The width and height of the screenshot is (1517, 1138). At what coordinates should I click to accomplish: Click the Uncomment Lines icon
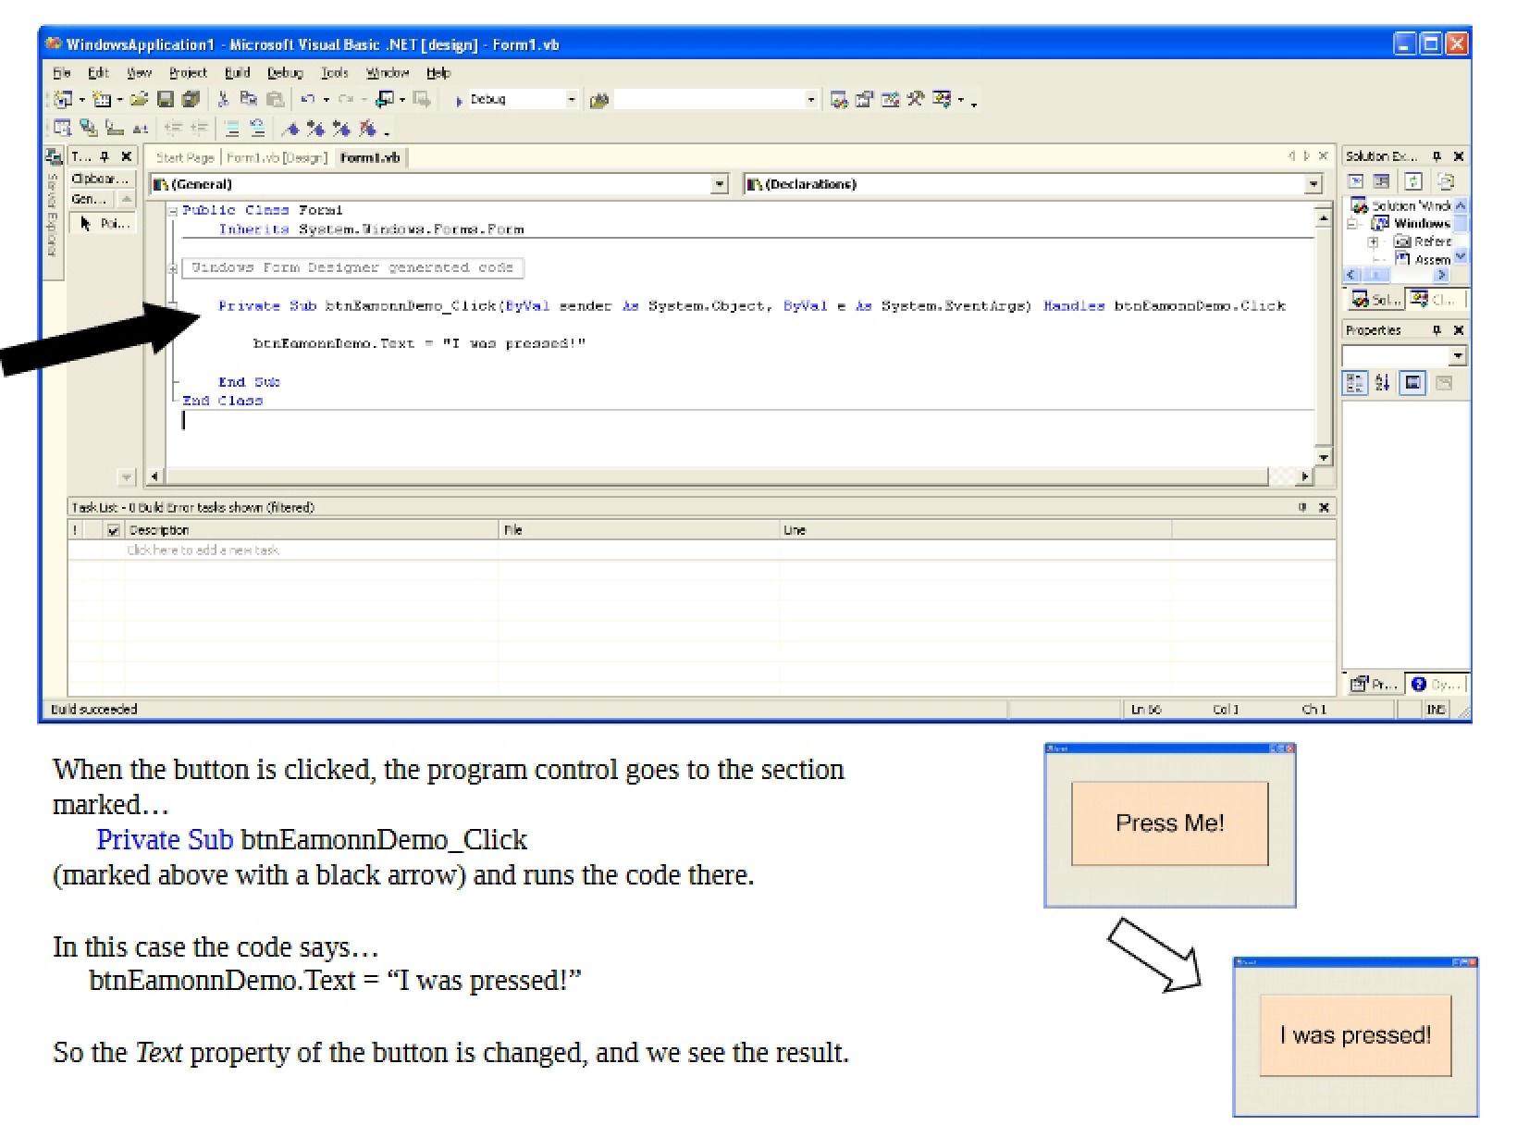pyautogui.click(x=257, y=129)
